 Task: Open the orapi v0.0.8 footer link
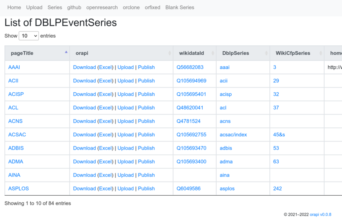(320, 215)
